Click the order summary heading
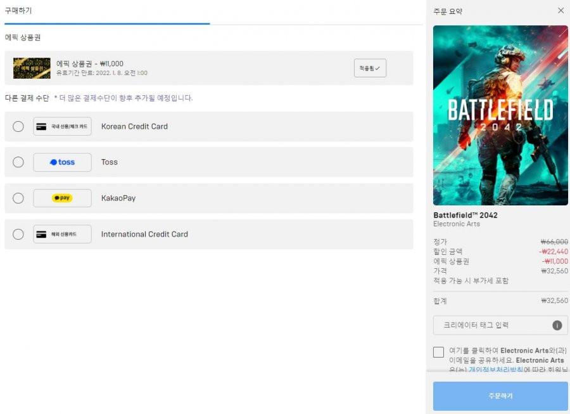570x414 pixels. pos(448,11)
